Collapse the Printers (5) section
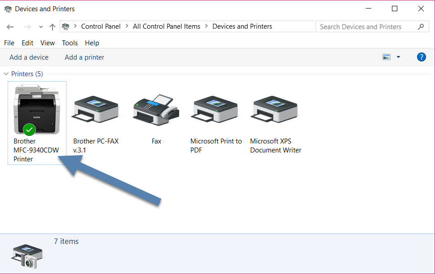 (6, 74)
